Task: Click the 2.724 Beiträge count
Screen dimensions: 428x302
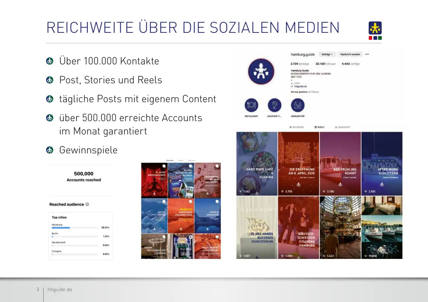Action: point(300,64)
